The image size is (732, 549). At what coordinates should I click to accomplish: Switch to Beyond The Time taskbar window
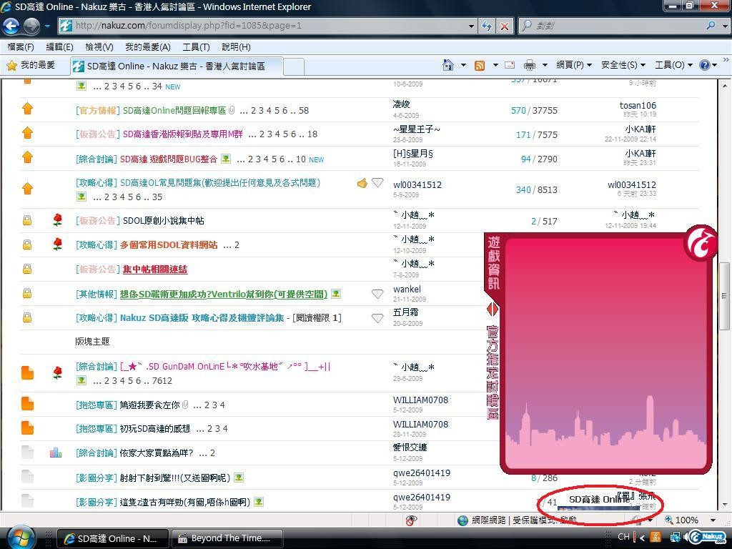pos(227,538)
